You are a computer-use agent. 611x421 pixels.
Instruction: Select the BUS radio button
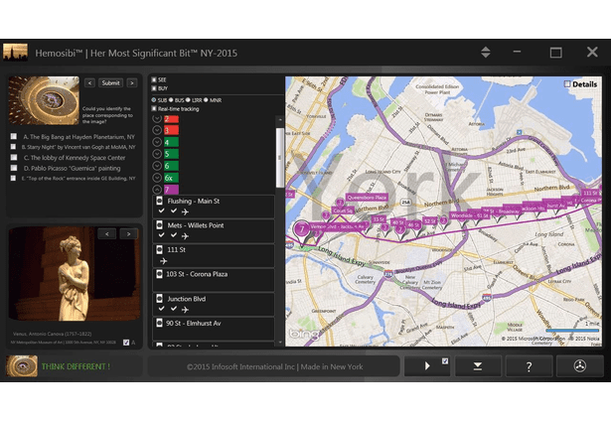(171, 100)
